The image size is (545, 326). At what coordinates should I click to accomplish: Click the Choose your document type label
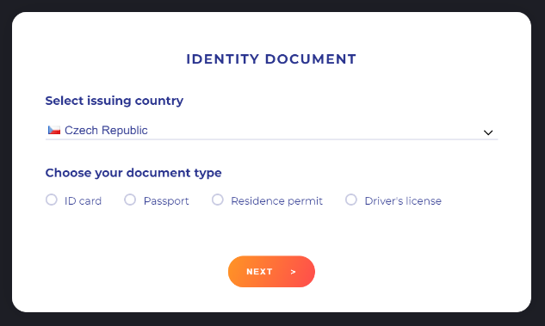(133, 173)
